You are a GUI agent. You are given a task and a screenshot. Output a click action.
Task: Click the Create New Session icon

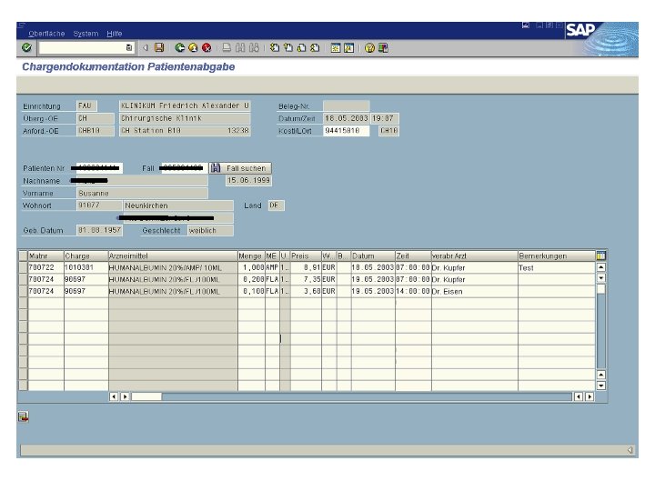click(x=335, y=47)
